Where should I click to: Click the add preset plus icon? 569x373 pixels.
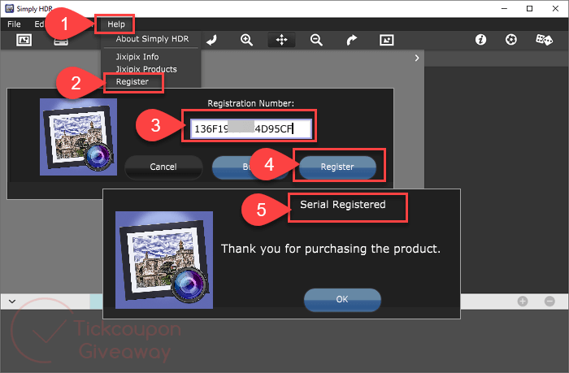tap(523, 301)
